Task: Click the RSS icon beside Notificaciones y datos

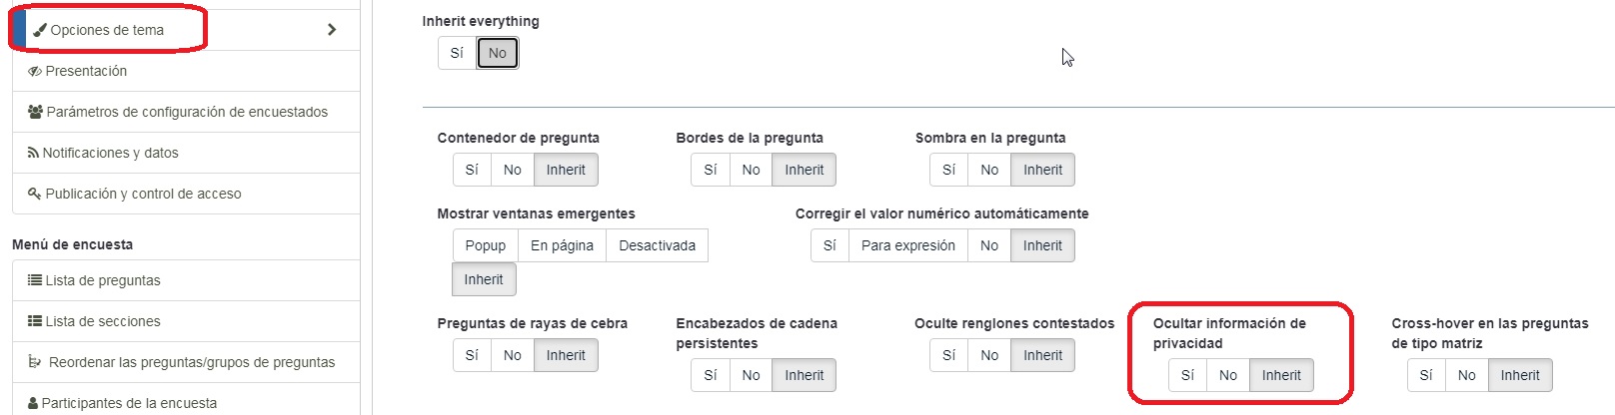Action: pos(34,153)
